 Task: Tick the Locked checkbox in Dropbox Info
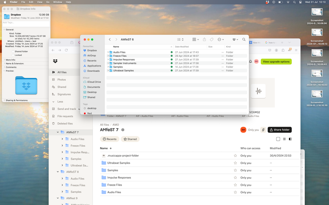[13, 55]
